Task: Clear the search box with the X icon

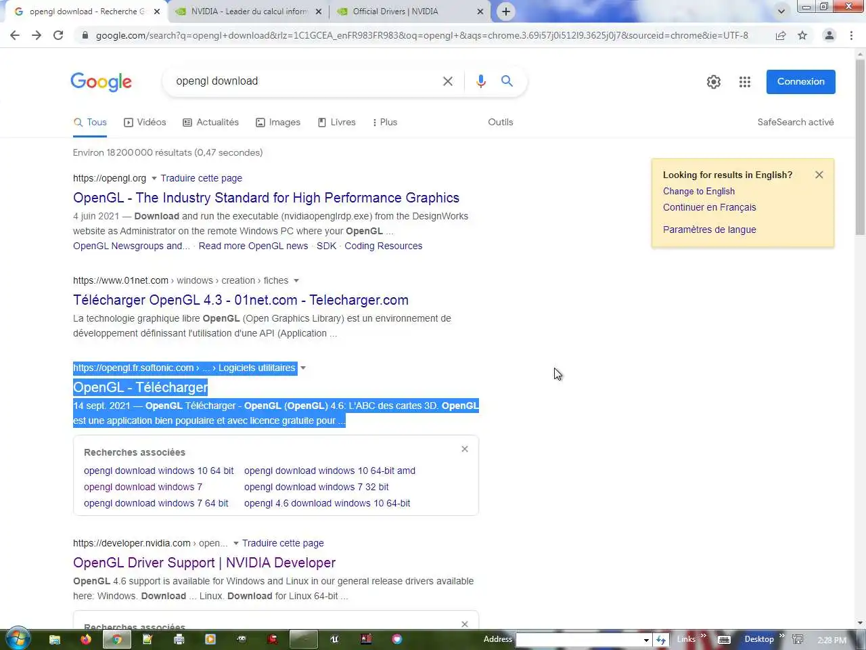Action: pos(448,81)
